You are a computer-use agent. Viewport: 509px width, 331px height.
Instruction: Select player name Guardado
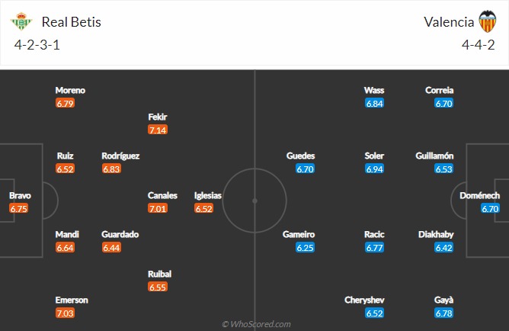coord(120,234)
